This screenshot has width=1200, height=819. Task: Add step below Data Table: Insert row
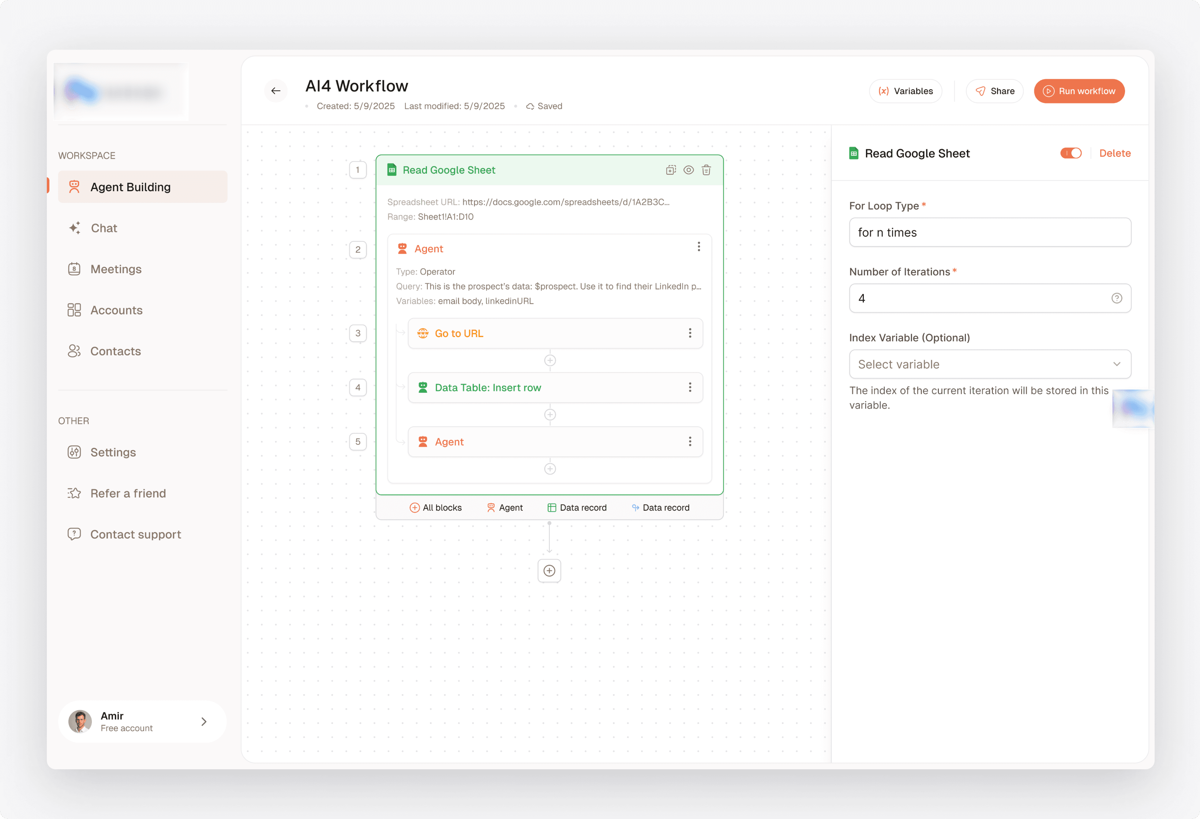coord(550,414)
